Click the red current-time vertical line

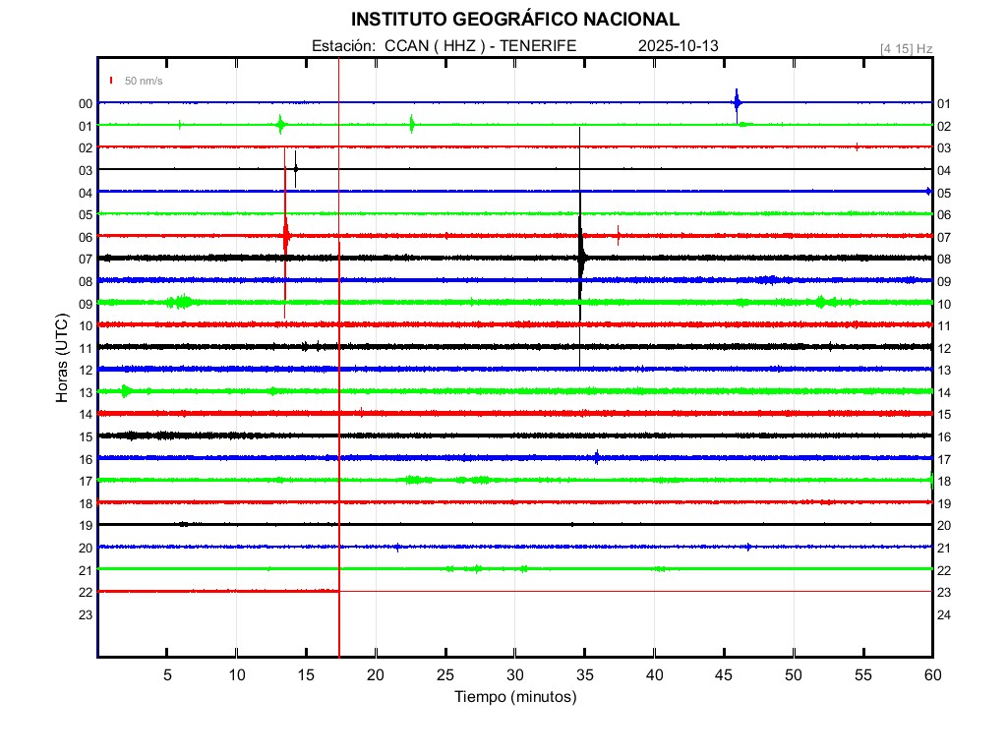click(339, 393)
